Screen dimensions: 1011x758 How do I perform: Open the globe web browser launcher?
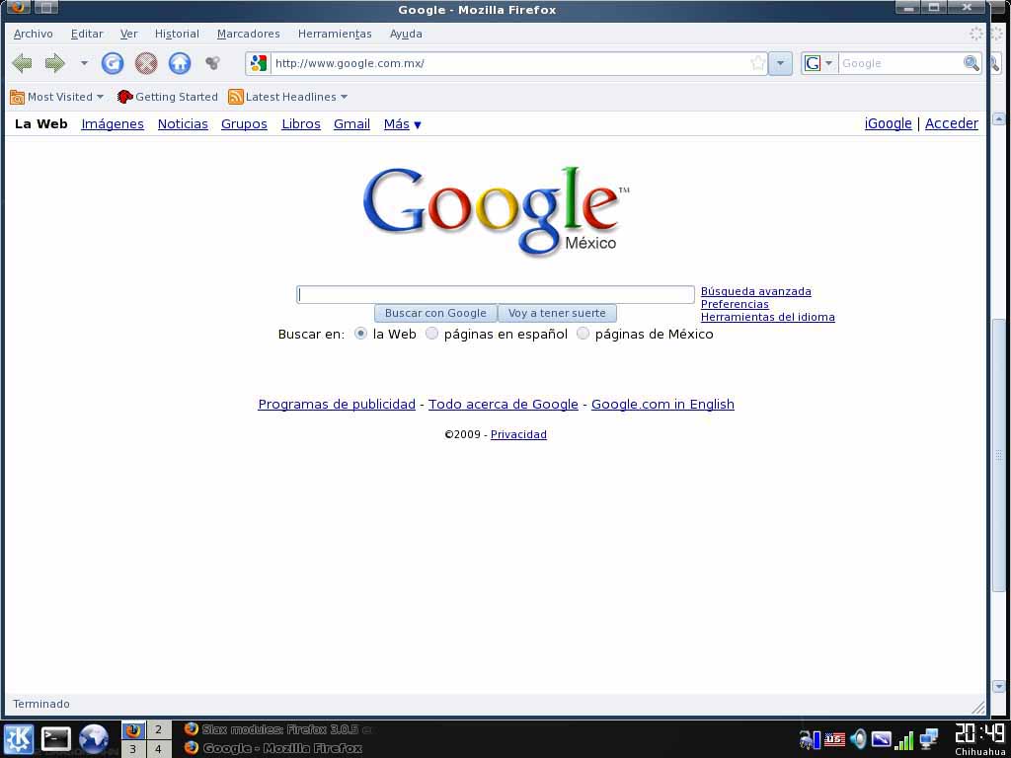click(x=94, y=738)
